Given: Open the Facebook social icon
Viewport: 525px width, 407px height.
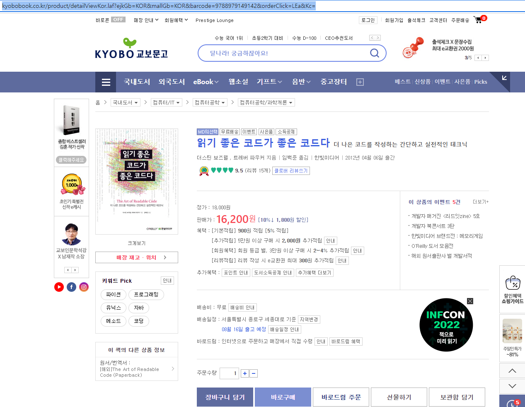Looking at the screenshot, I should pyautogui.click(x=71, y=287).
